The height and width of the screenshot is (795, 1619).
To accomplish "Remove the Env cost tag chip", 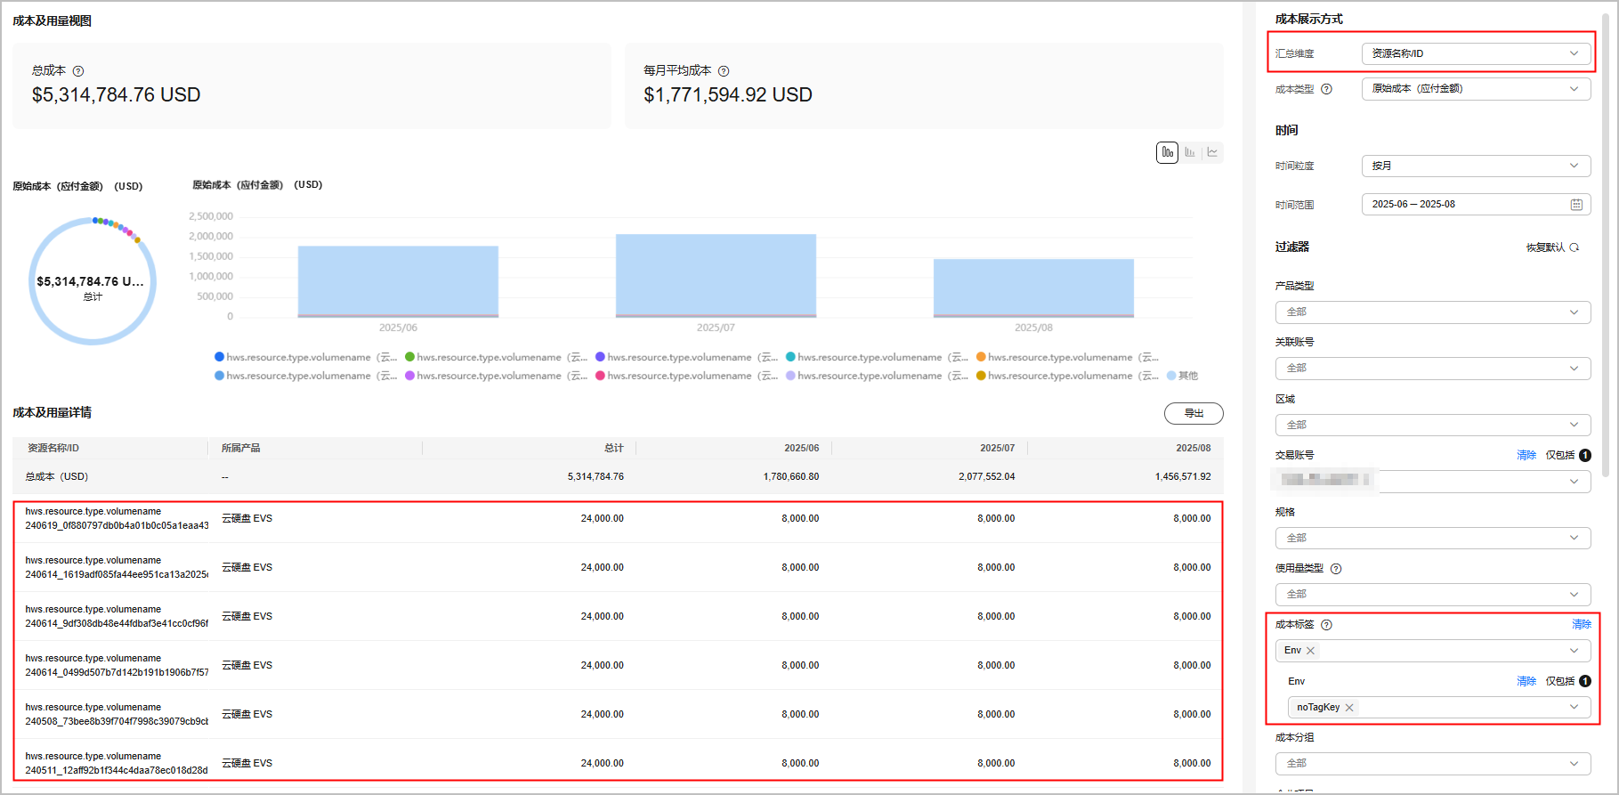I will pyautogui.click(x=1310, y=651).
